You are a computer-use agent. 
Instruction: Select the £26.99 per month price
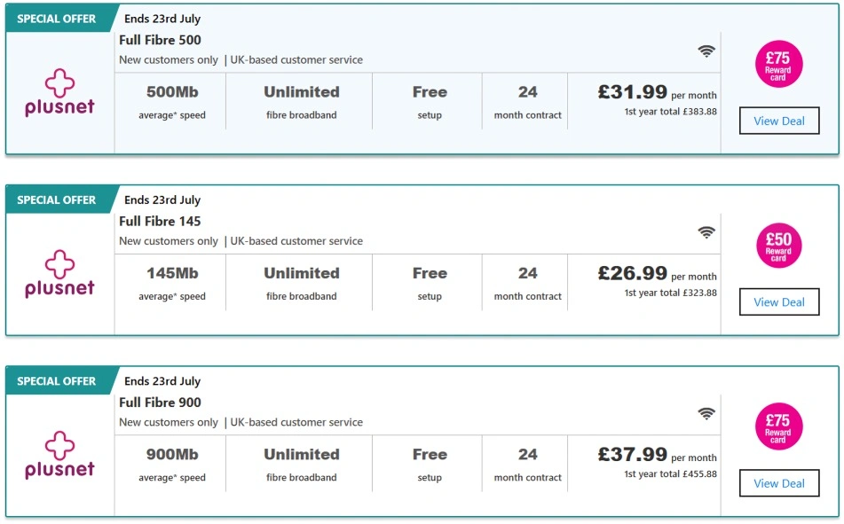pyautogui.click(x=658, y=274)
